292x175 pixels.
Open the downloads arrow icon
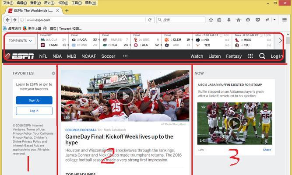tap(229, 20)
